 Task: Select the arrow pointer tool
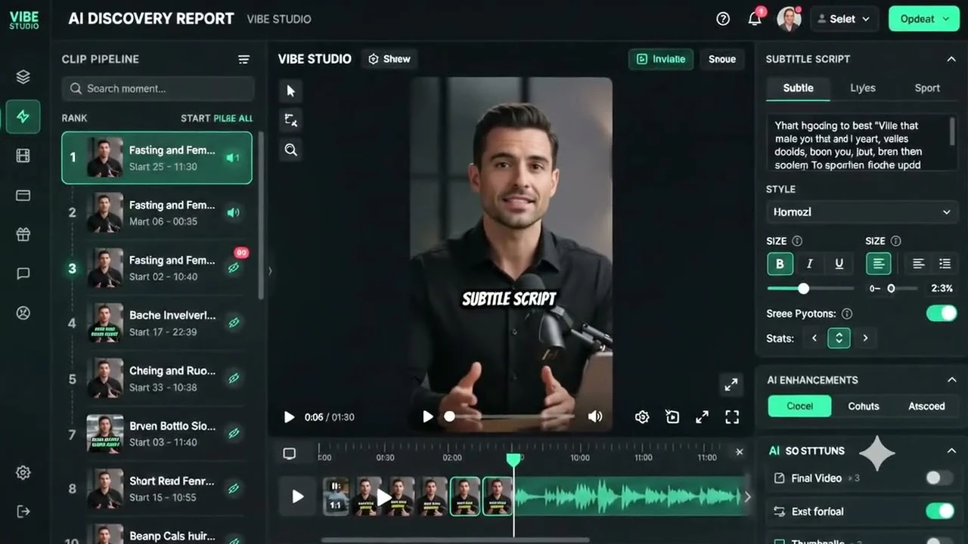point(290,91)
